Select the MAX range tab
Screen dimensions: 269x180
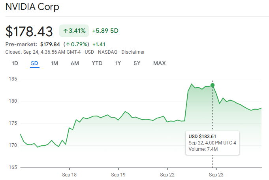pos(159,63)
